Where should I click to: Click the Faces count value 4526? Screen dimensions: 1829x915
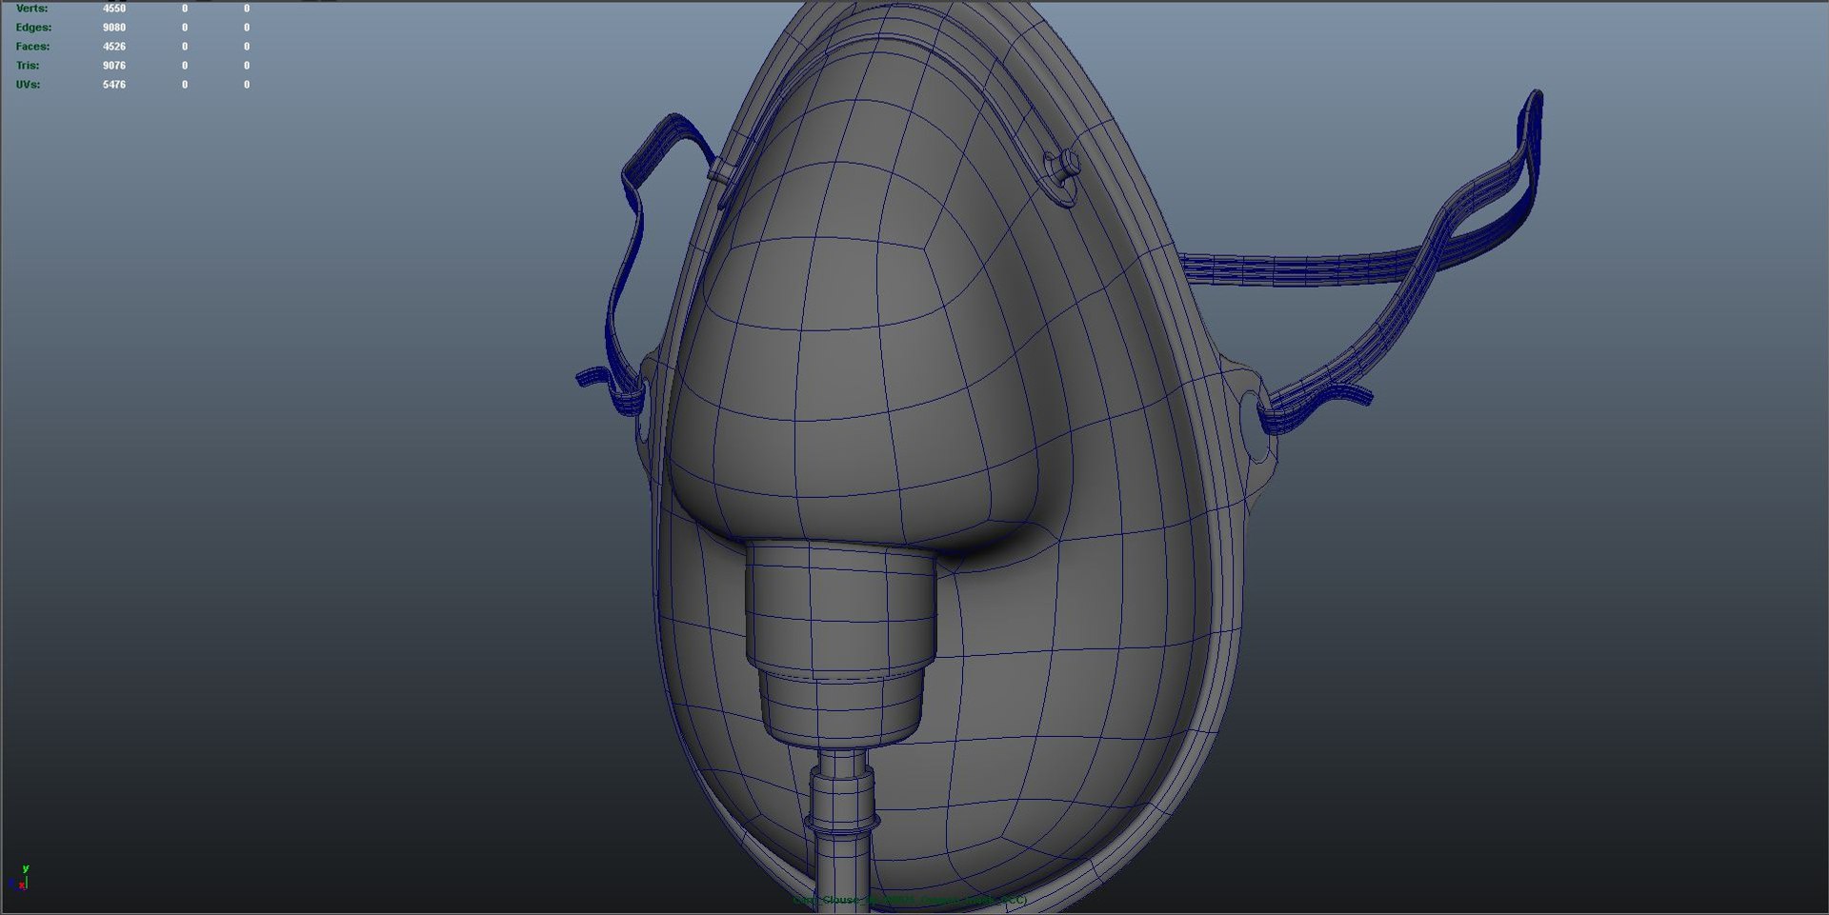tap(114, 47)
